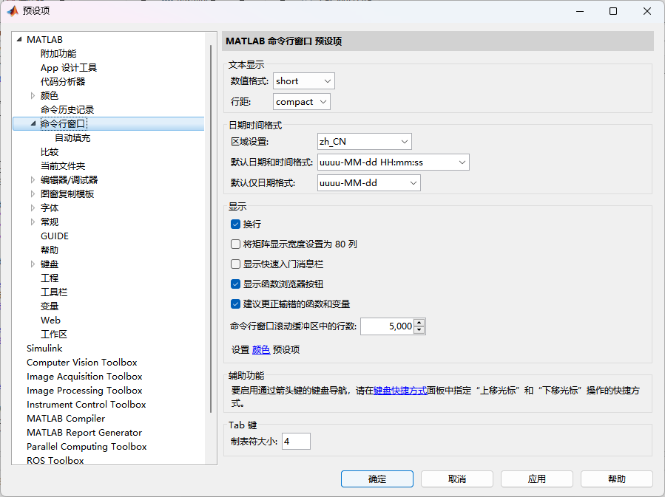Select Image Processing Toolbox item
This screenshot has width=665, height=497.
pyautogui.click(x=84, y=391)
